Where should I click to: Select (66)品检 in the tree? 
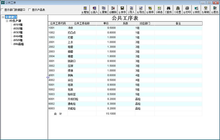click(18, 44)
